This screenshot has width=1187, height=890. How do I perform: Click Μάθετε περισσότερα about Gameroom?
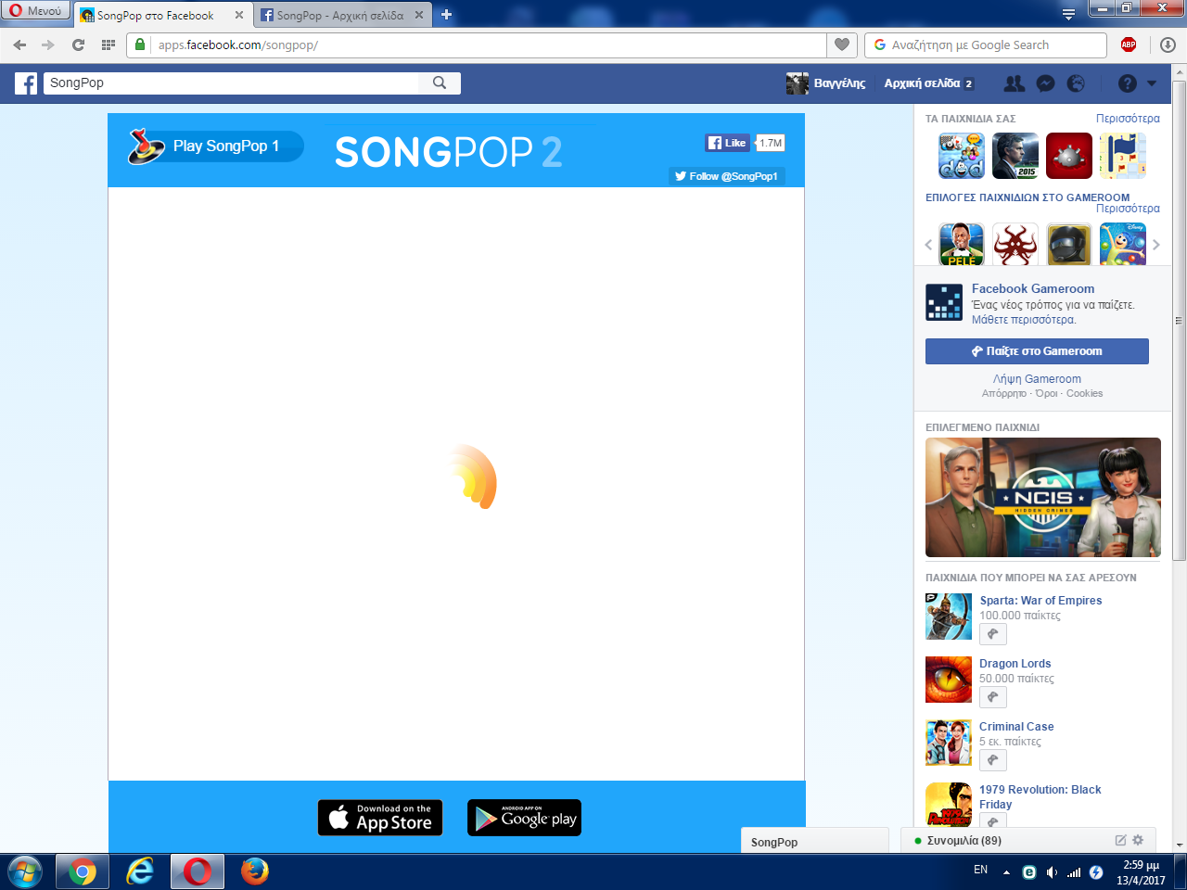coord(1024,320)
